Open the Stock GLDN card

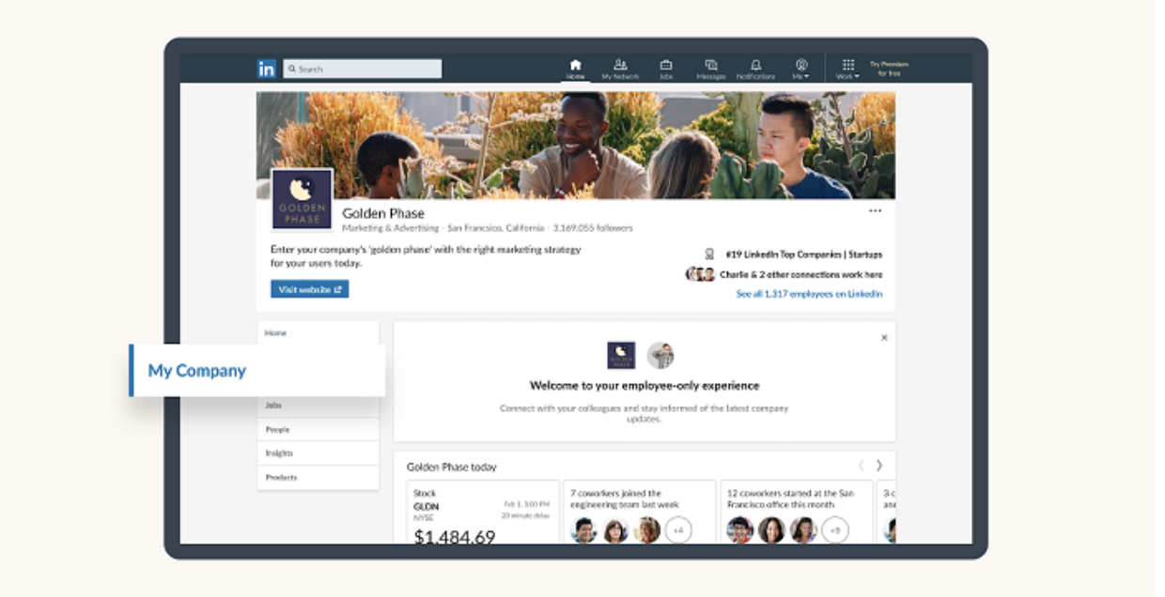pyautogui.click(x=482, y=512)
